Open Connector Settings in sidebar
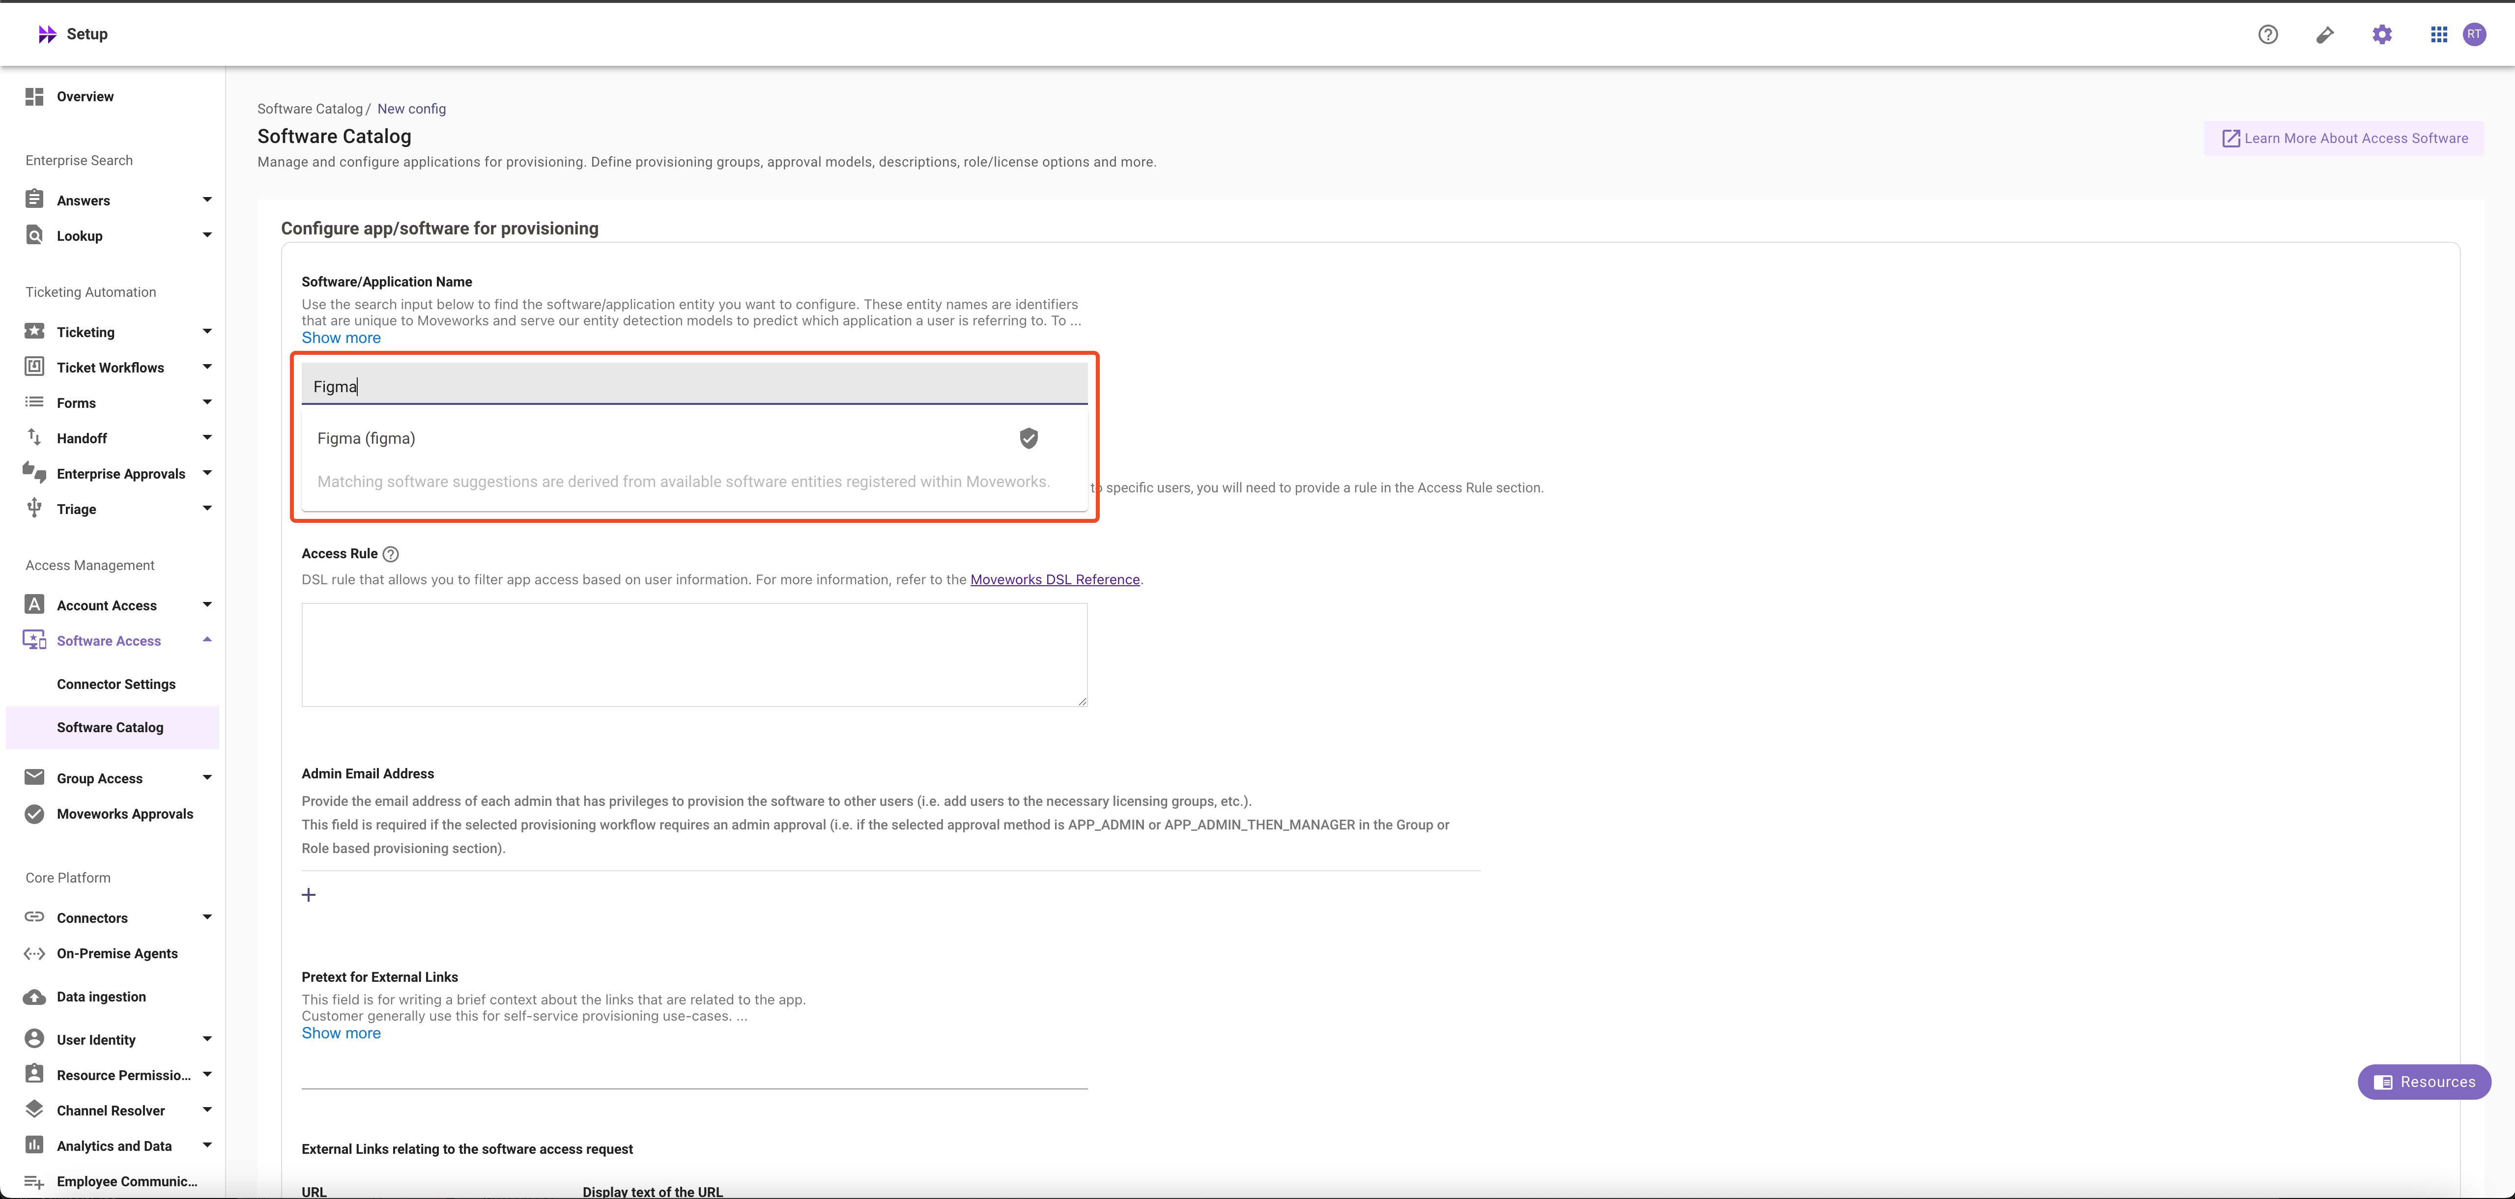The width and height of the screenshot is (2515, 1199). (x=116, y=685)
